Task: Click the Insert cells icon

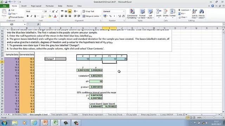Action: click(159, 12)
